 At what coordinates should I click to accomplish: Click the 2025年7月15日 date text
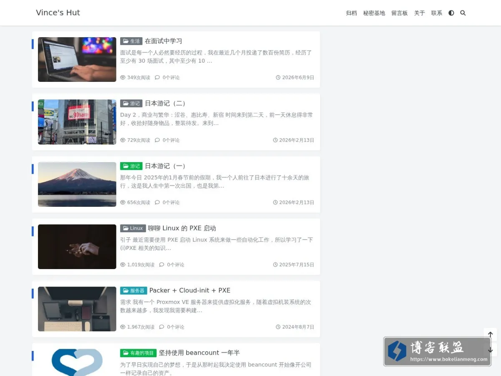[297, 264]
